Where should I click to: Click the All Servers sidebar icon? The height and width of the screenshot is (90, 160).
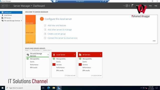(2, 18)
